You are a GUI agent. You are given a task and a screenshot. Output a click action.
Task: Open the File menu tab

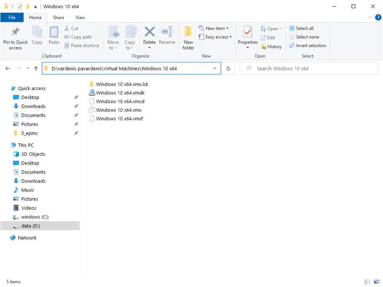point(12,17)
